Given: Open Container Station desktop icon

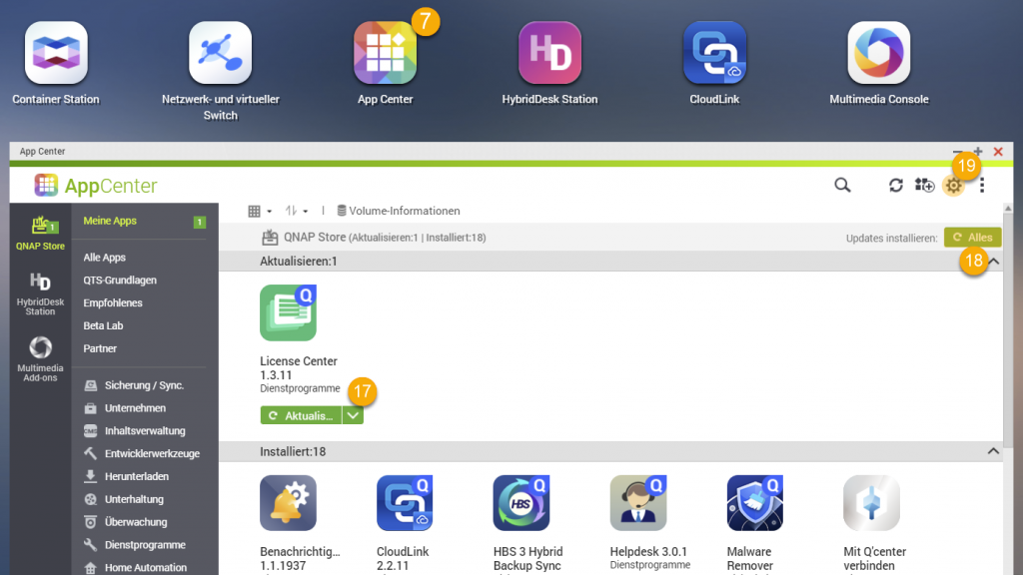Looking at the screenshot, I should pyautogui.click(x=56, y=53).
